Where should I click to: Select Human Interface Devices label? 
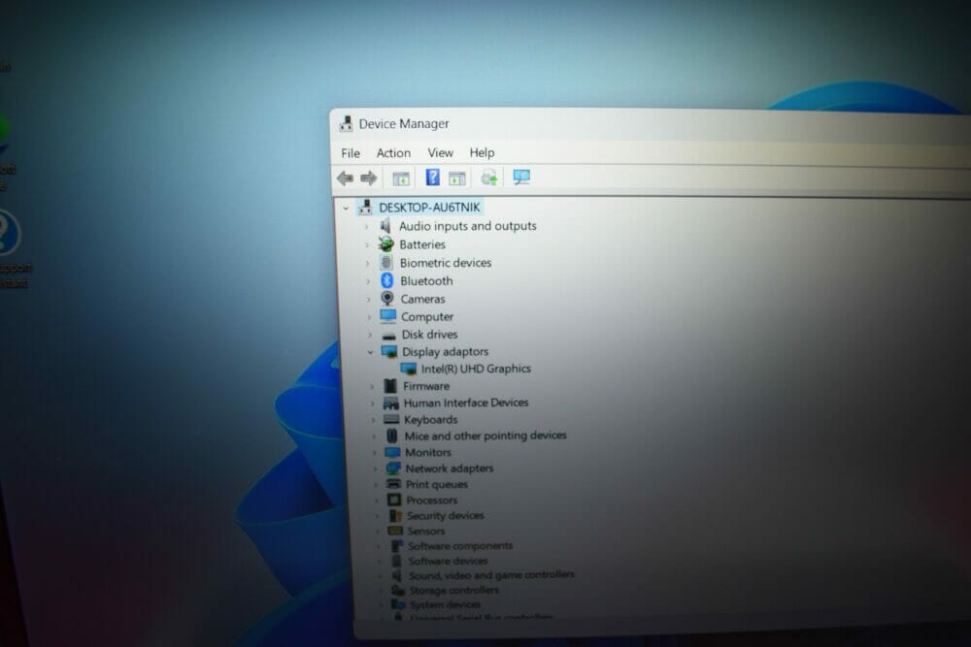click(x=466, y=403)
